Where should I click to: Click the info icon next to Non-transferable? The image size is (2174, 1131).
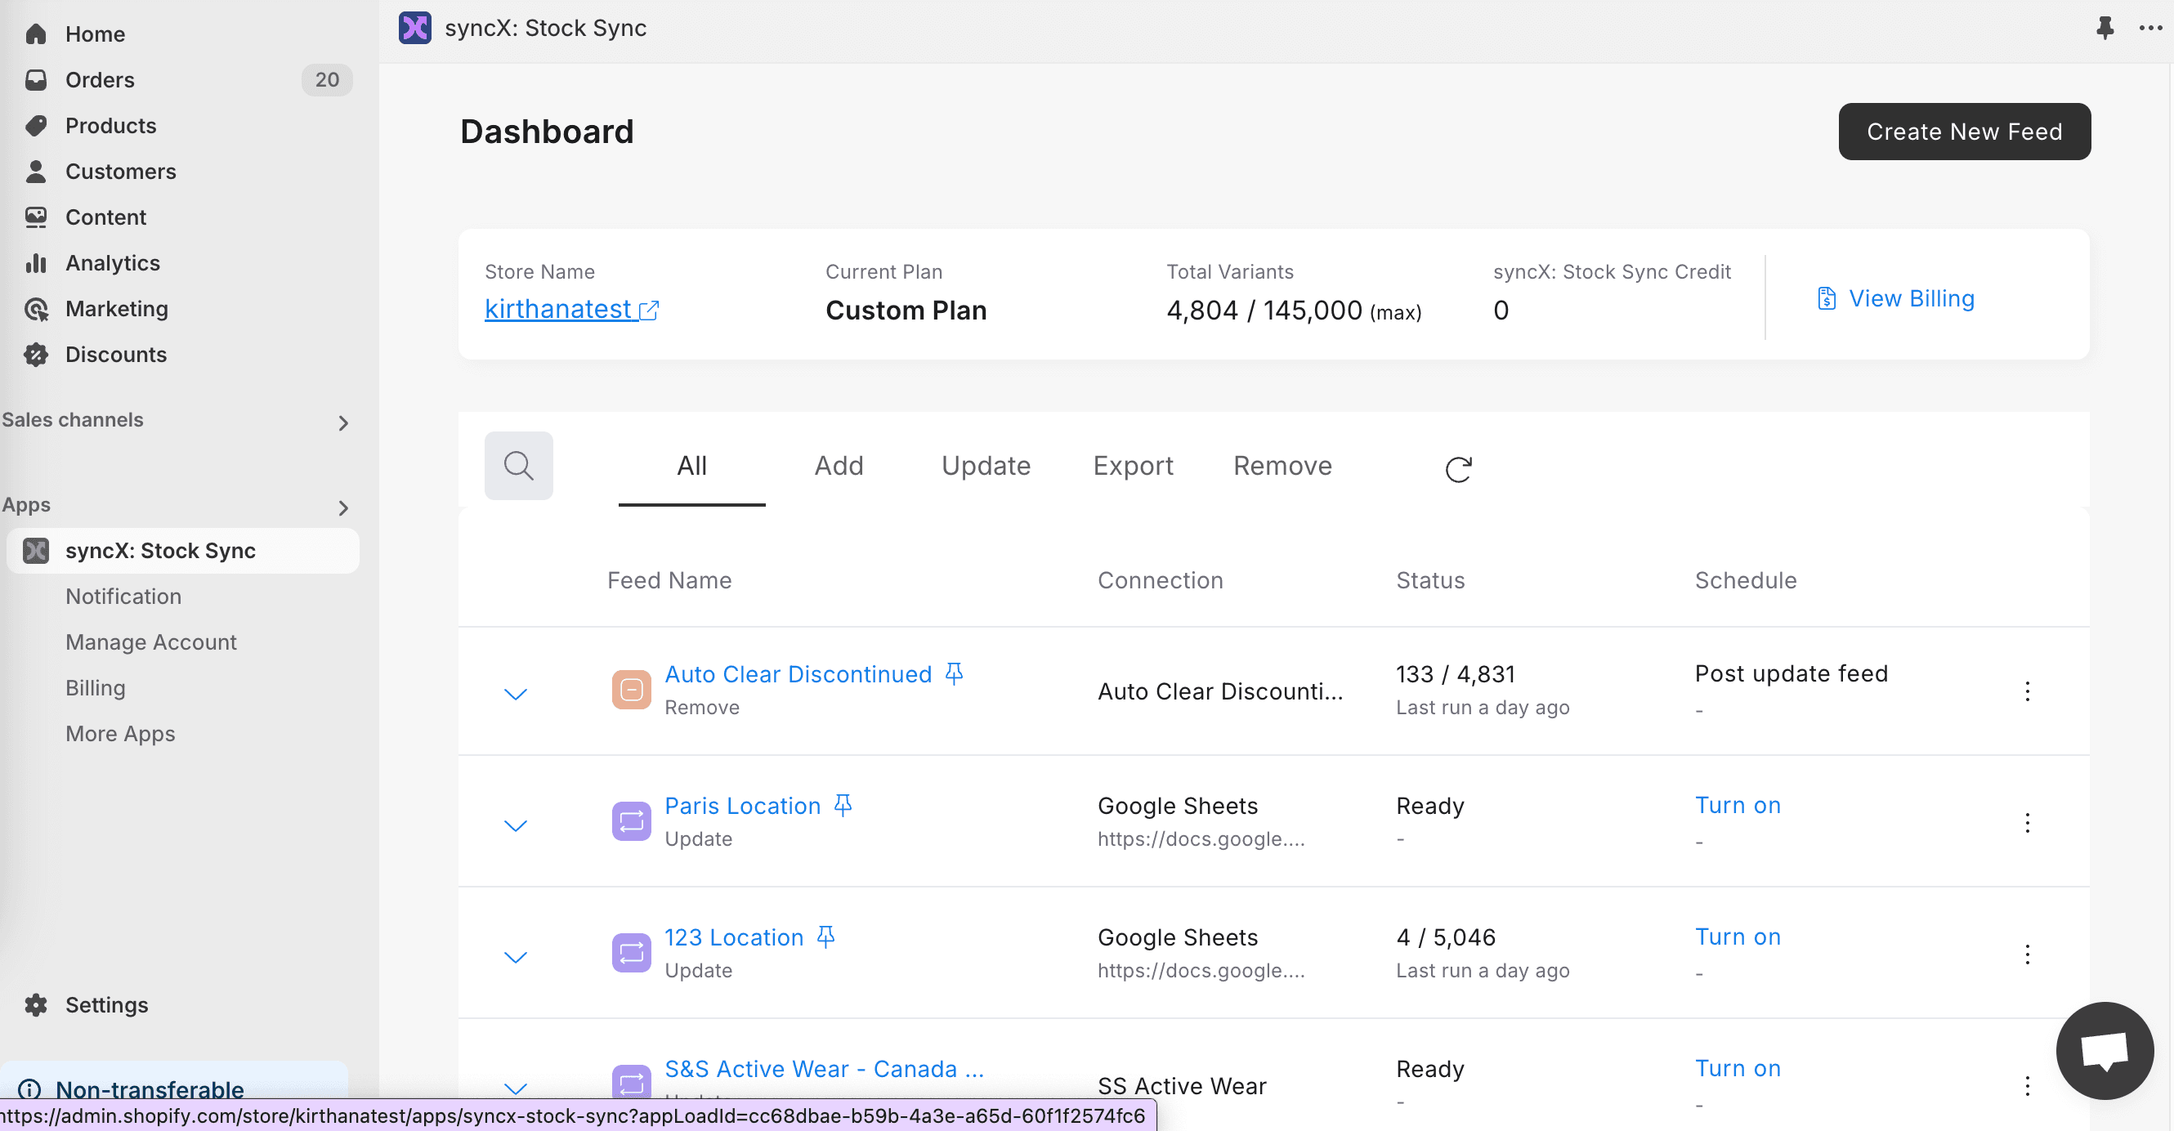tap(29, 1089)
